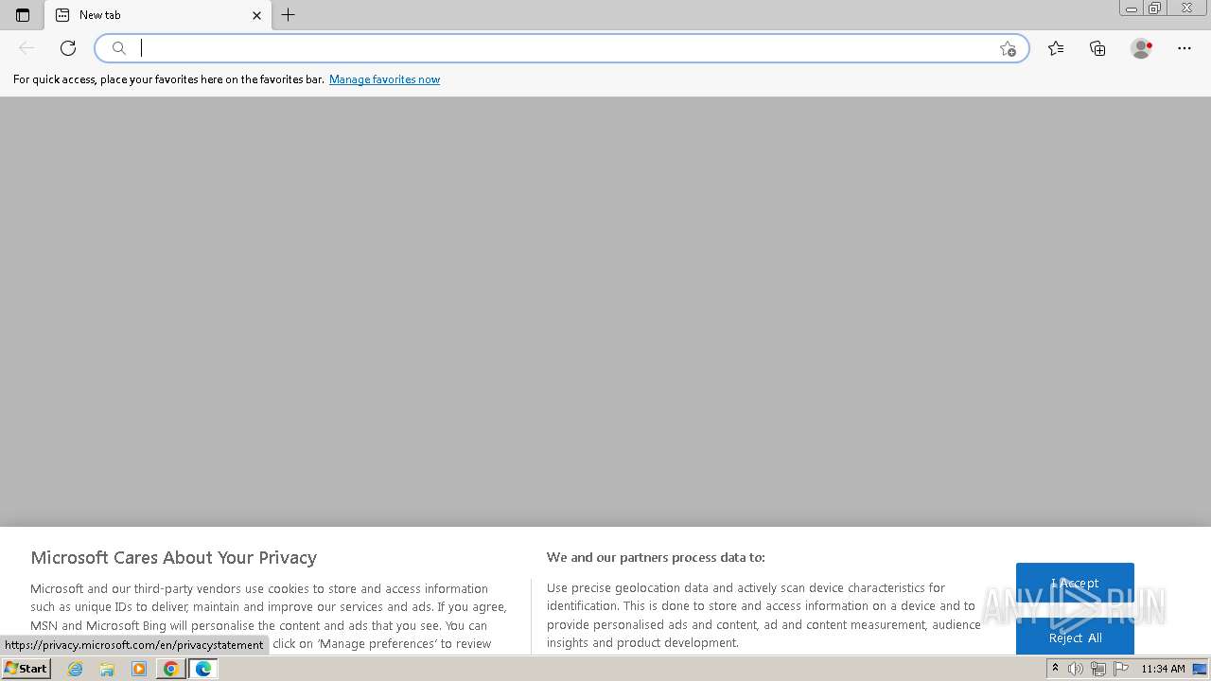Open Settings and more menu
This screenshot has height=681, width=1211.
tap(1185, 48)
